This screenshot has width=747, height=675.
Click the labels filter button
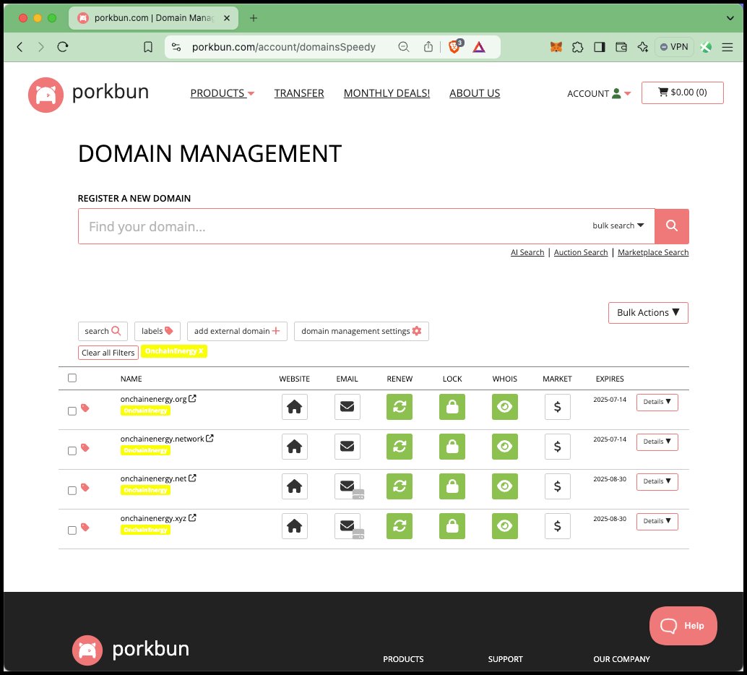pyautogui.click(x=157, y=331)
